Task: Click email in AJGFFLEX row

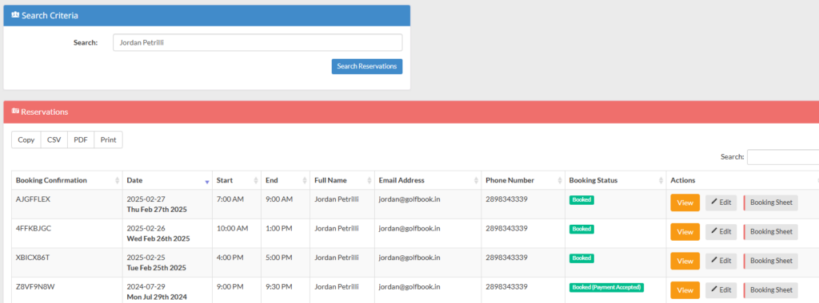Action: pos(409,199)
